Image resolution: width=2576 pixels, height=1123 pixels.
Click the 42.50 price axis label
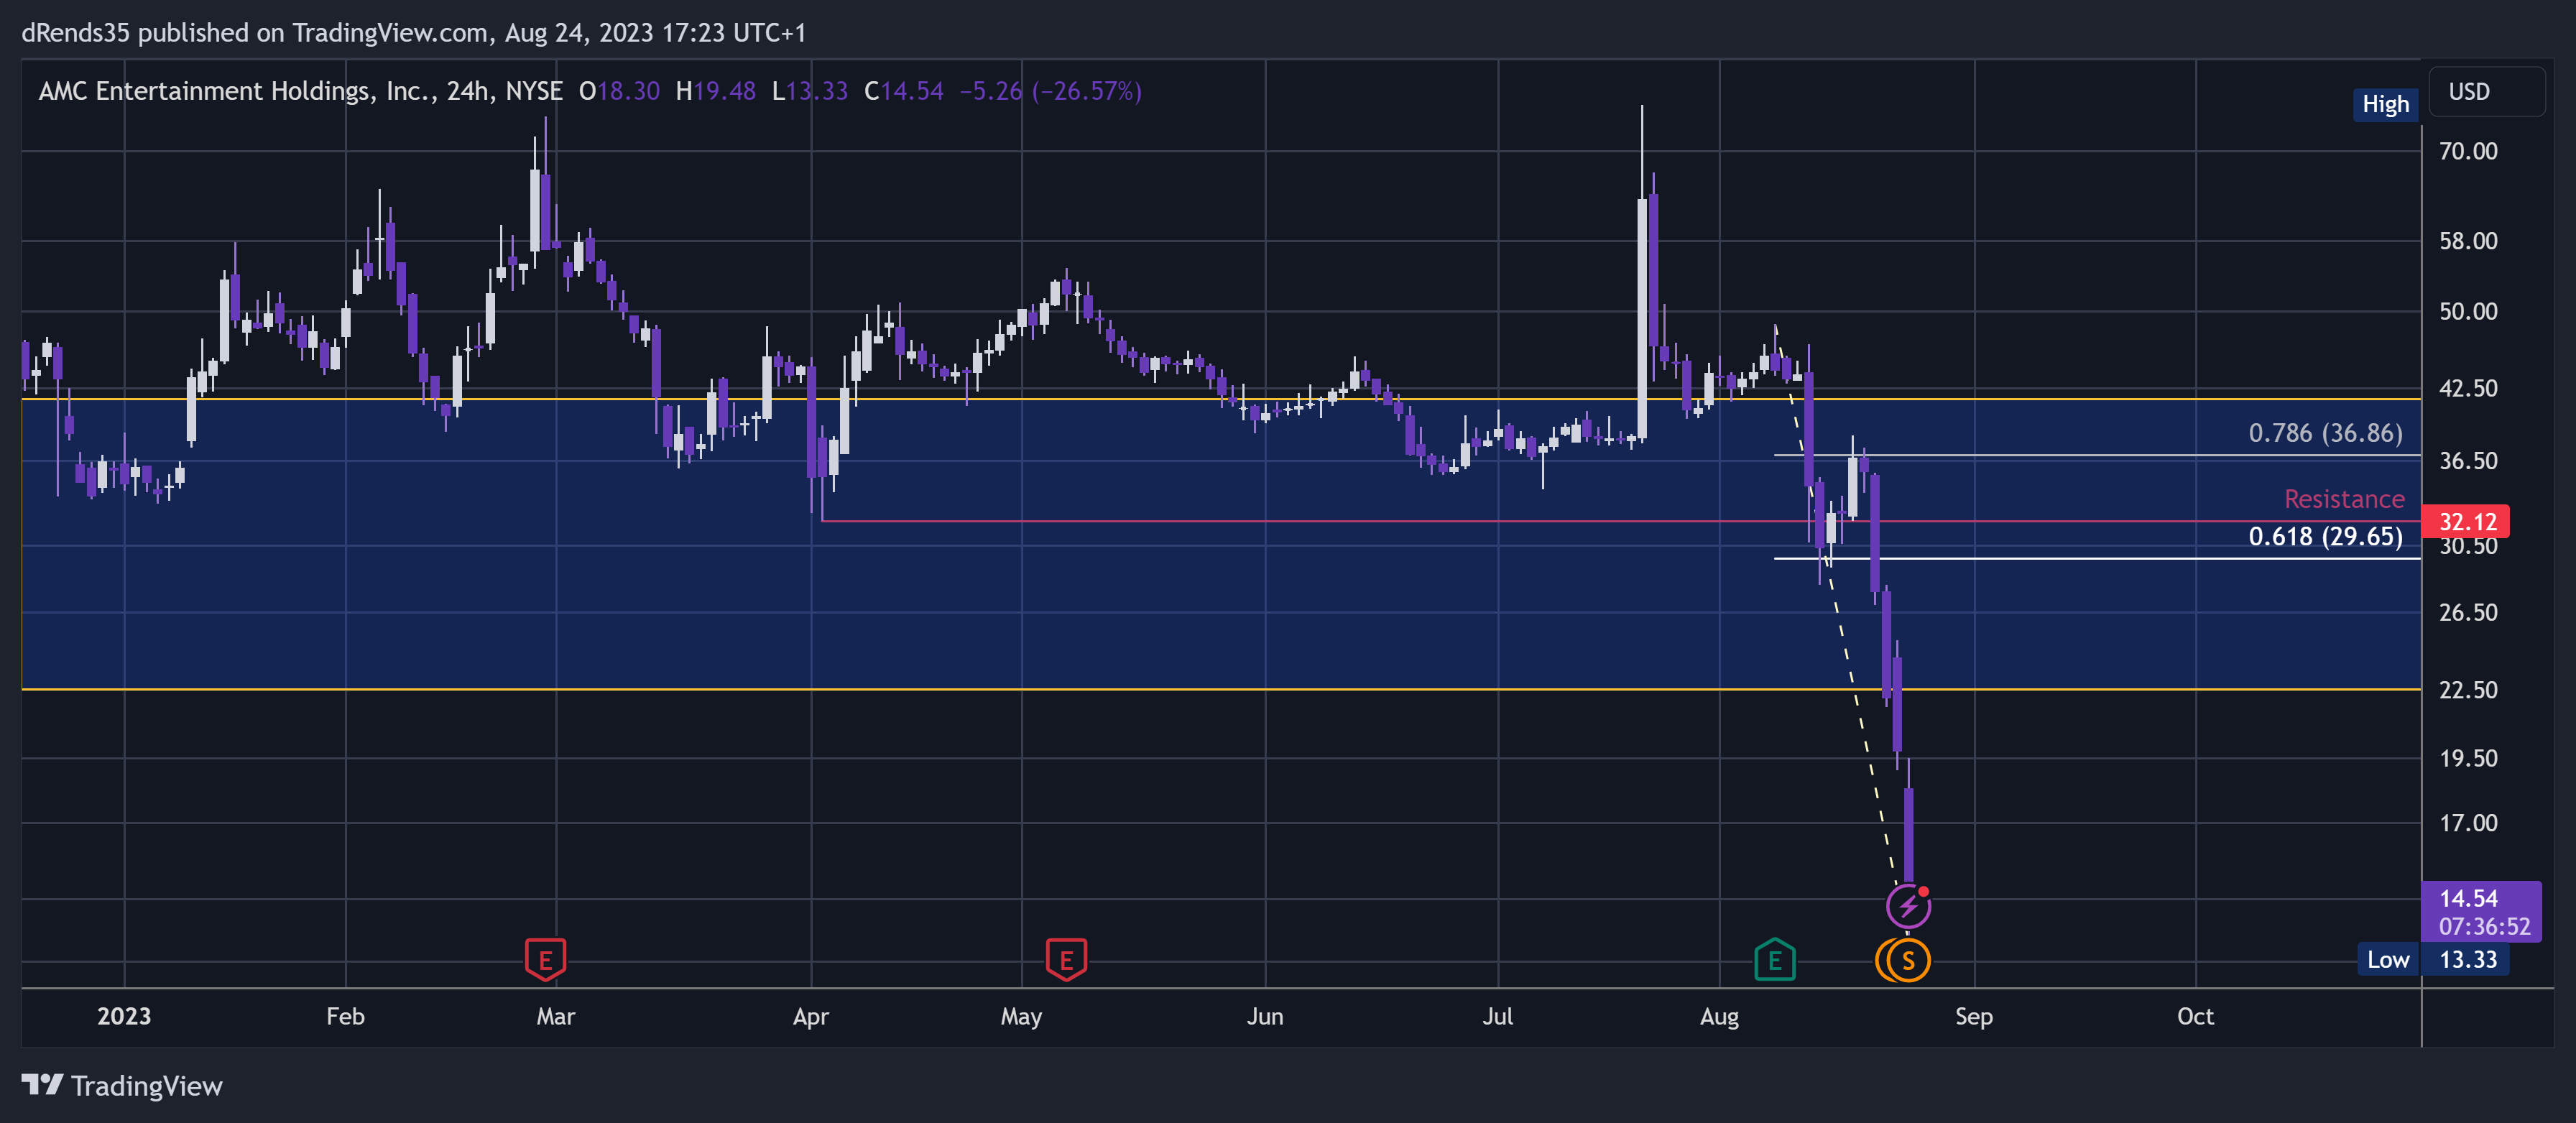(2467, 388)
